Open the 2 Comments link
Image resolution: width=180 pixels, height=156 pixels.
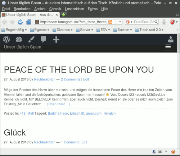coord(71,79)
